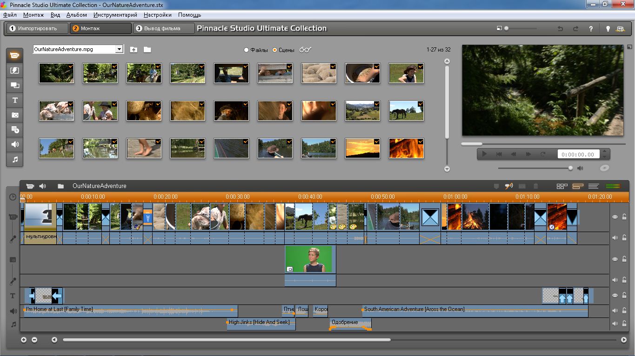Zoom in the timeline with plus button
Viewport: 635px width, 356px height.
tap(24, 340)
